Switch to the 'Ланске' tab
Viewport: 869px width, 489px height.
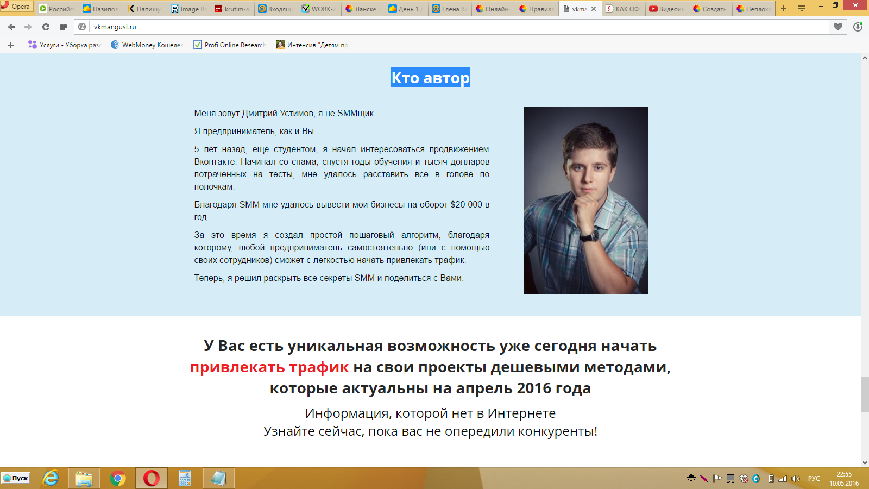click(362, 9)
